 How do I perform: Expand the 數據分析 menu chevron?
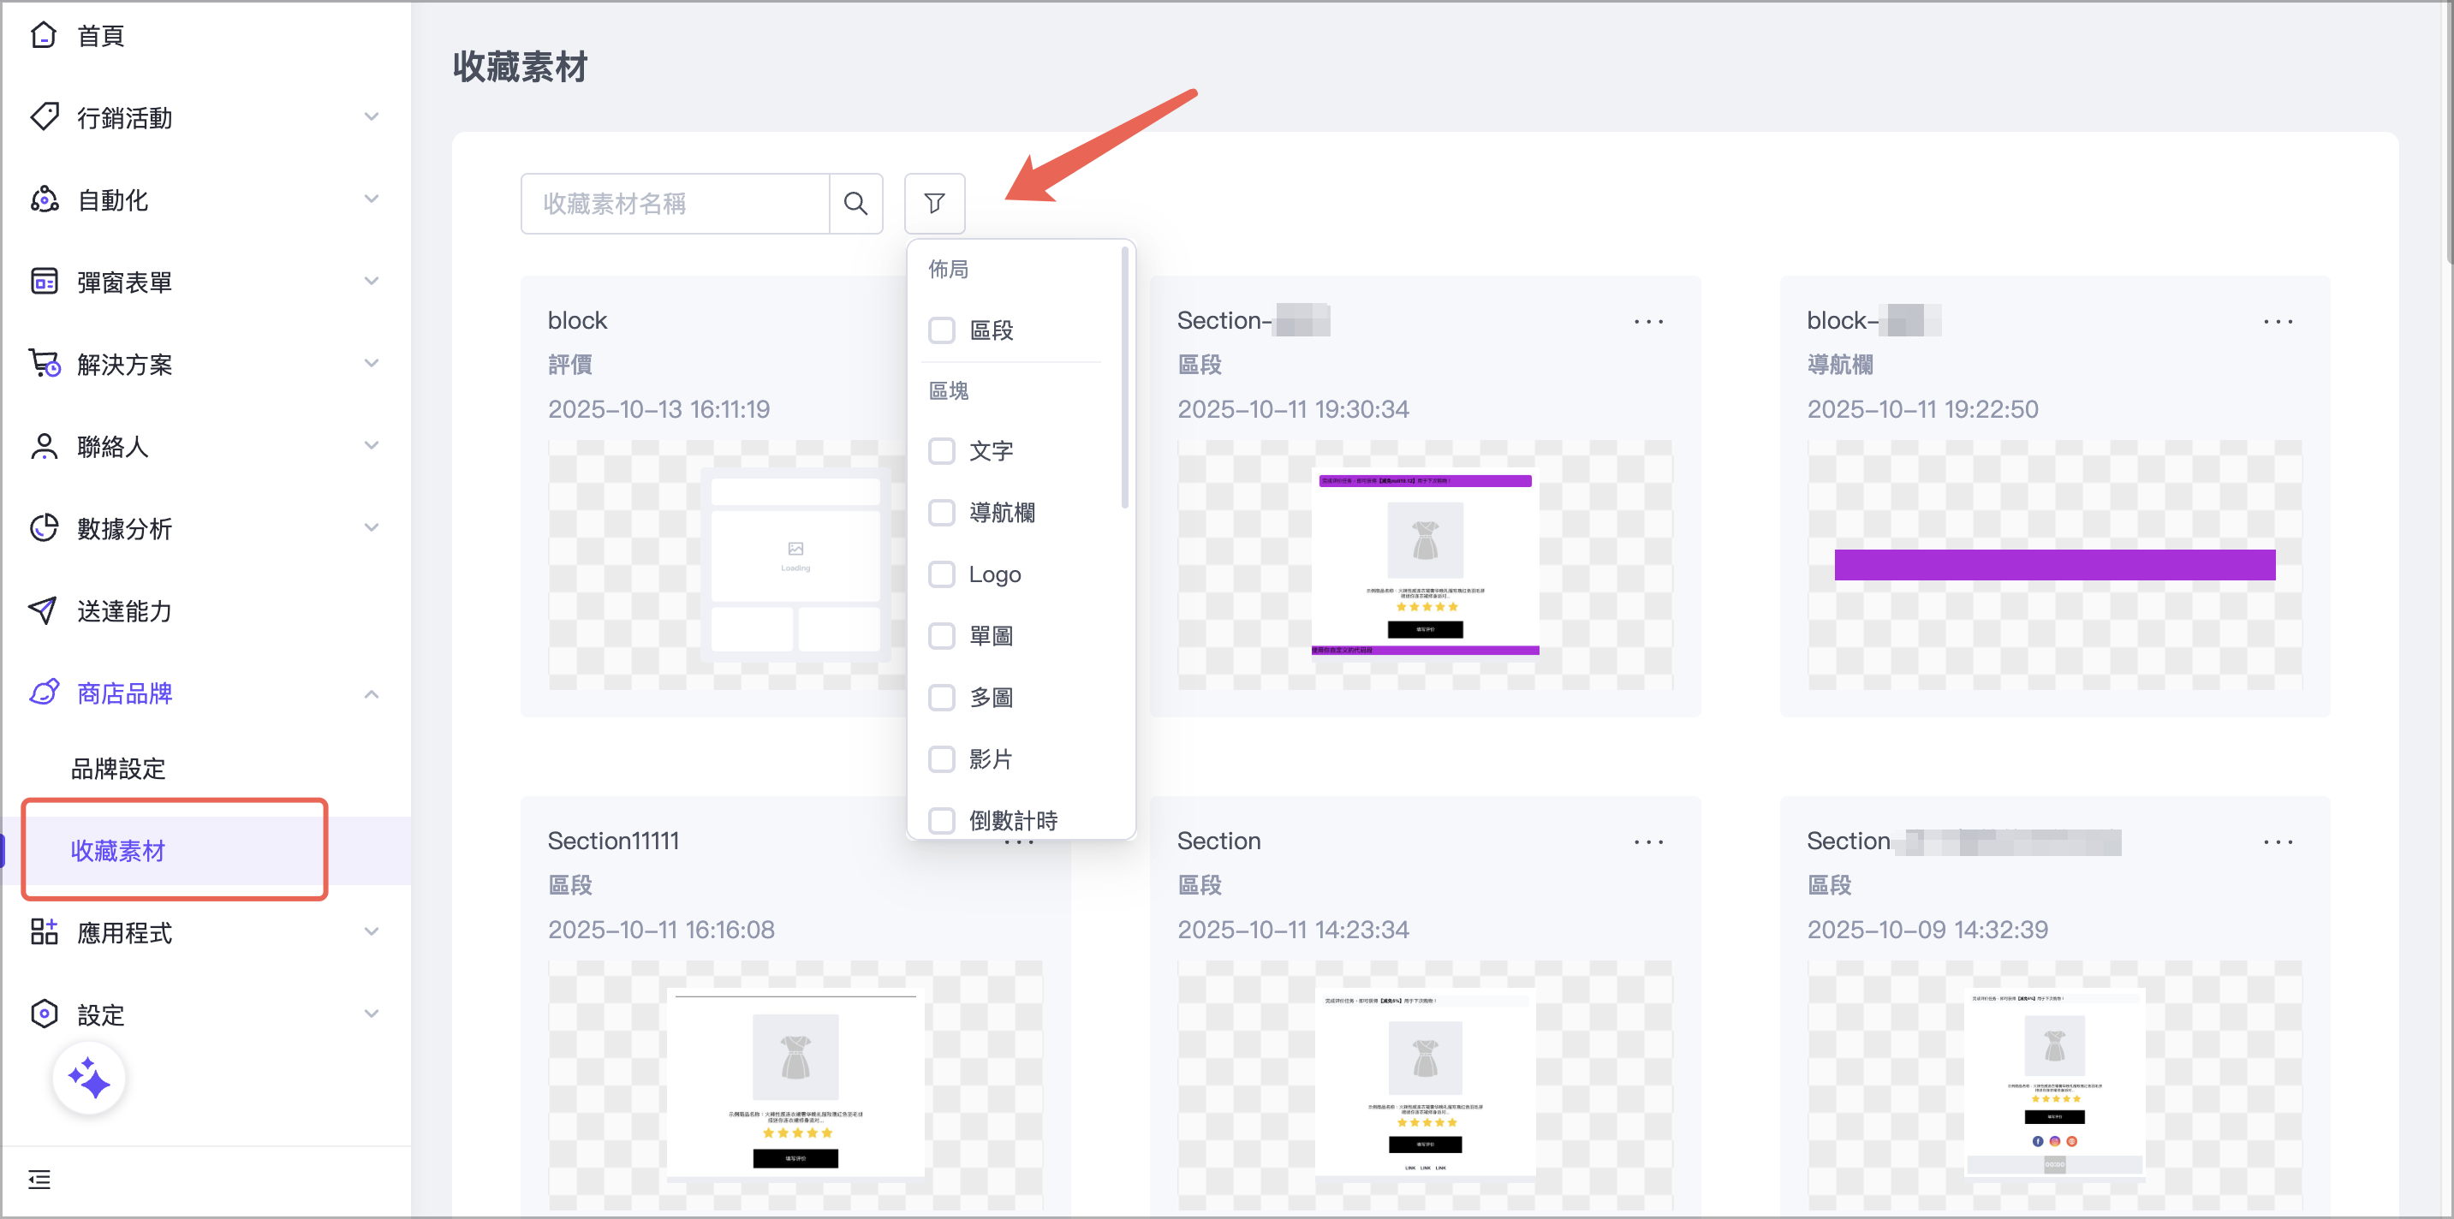pyautogui.click(x=372, y=527)
